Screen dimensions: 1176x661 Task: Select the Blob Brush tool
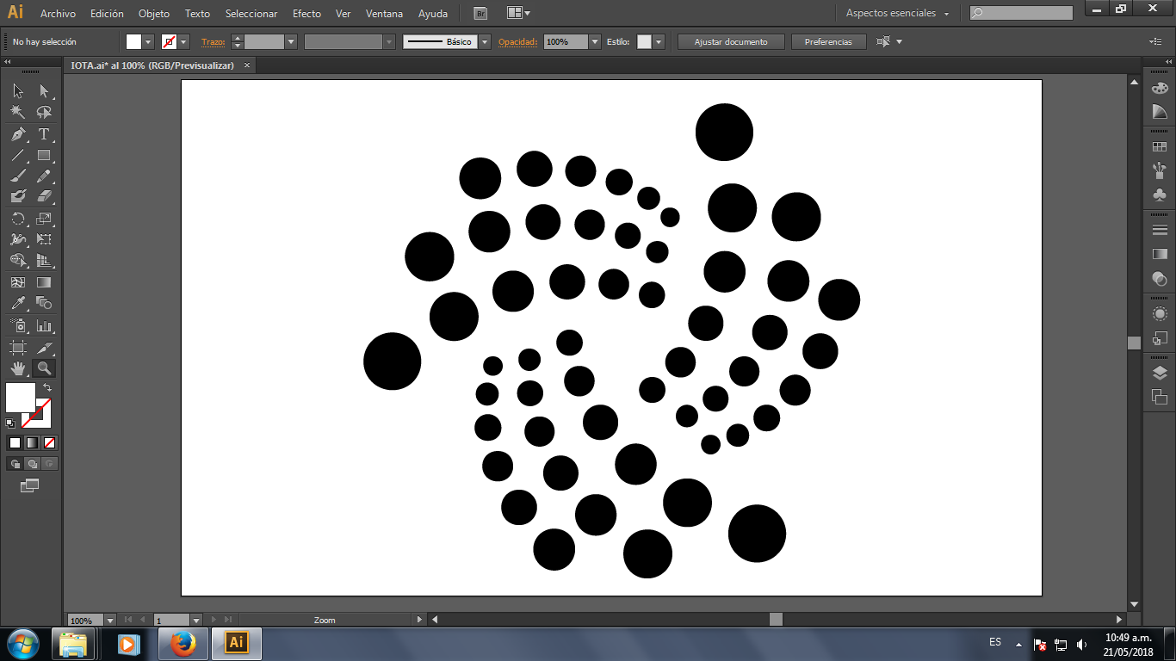tap(18, 196)
